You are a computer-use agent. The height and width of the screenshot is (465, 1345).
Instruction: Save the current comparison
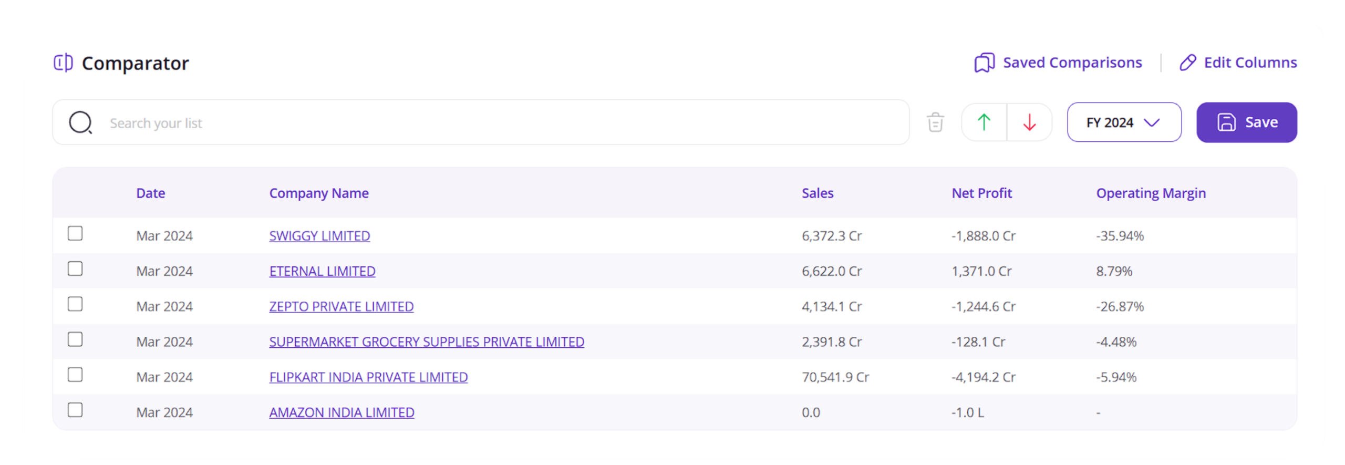(x=1246, y=122)
